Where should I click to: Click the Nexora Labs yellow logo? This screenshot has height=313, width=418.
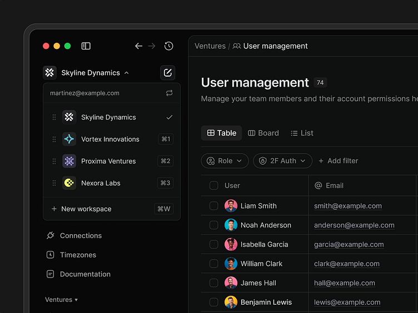69,183
